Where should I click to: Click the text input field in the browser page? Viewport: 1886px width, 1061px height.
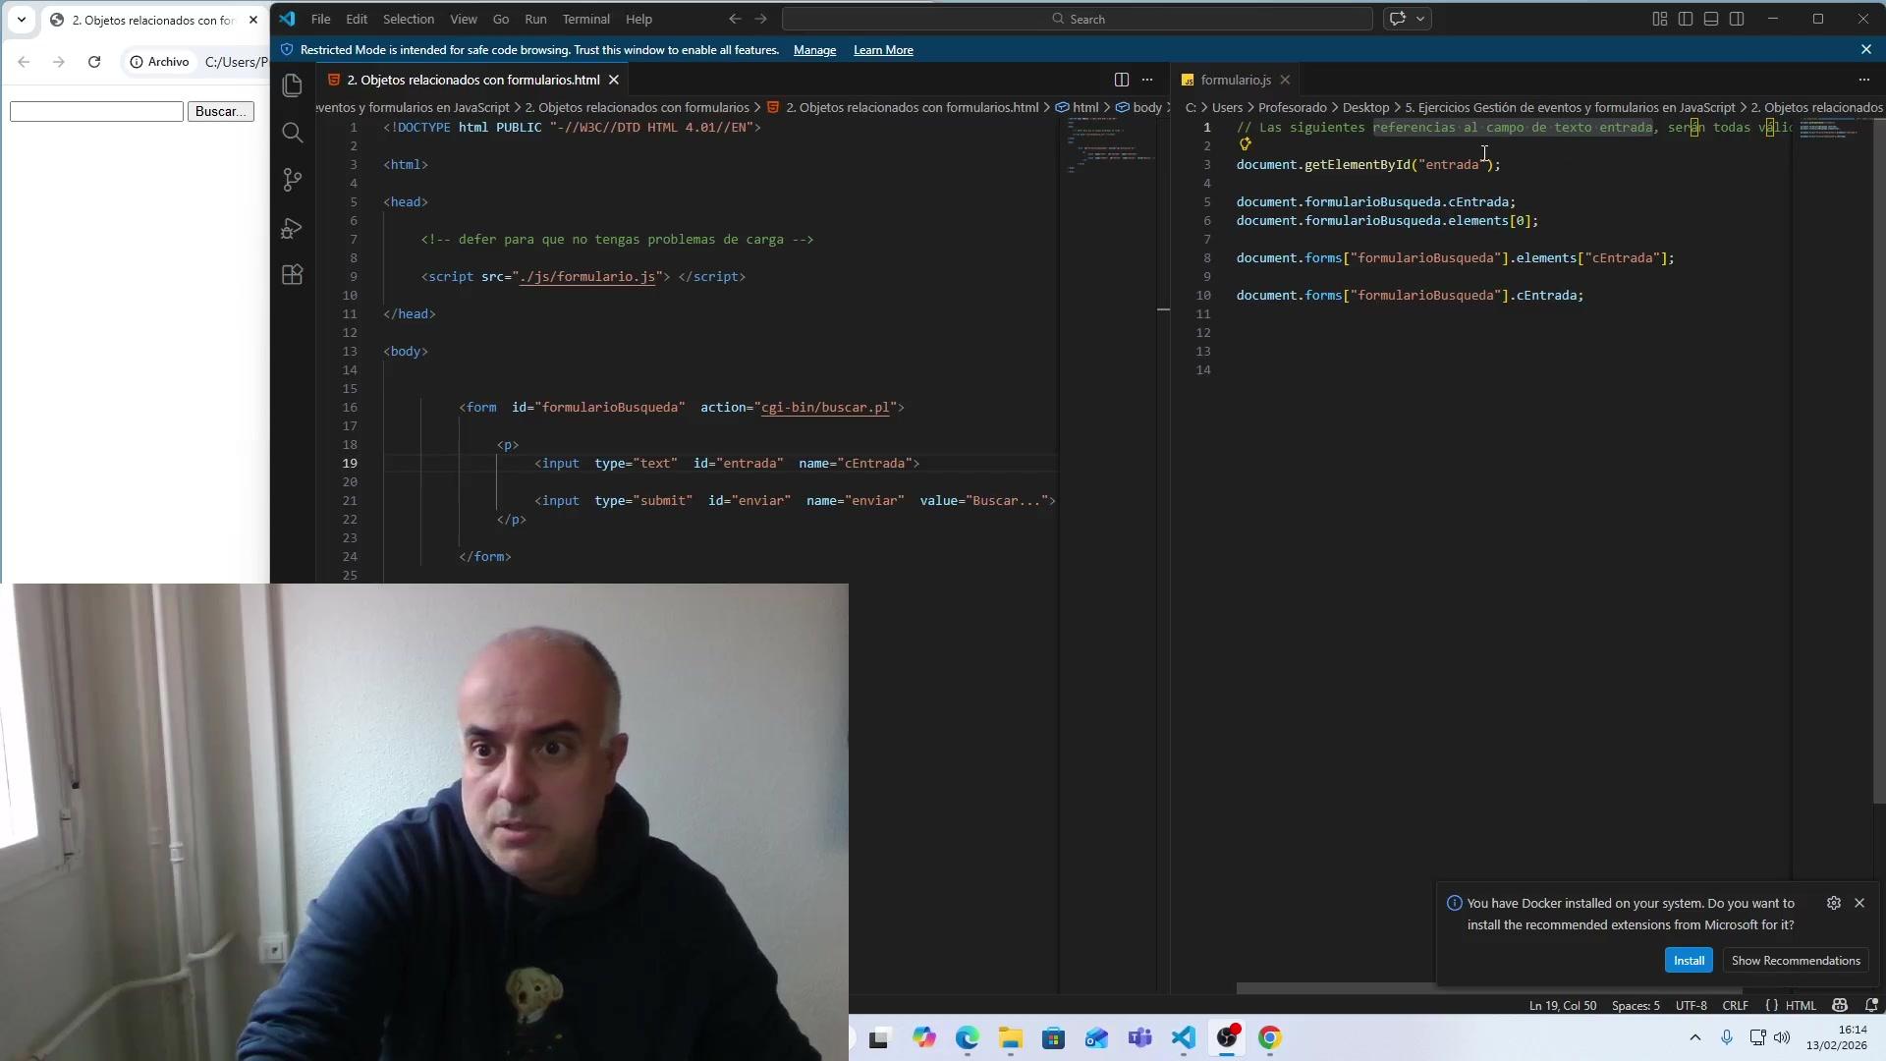pyautogui.click(x=96, y=111)
